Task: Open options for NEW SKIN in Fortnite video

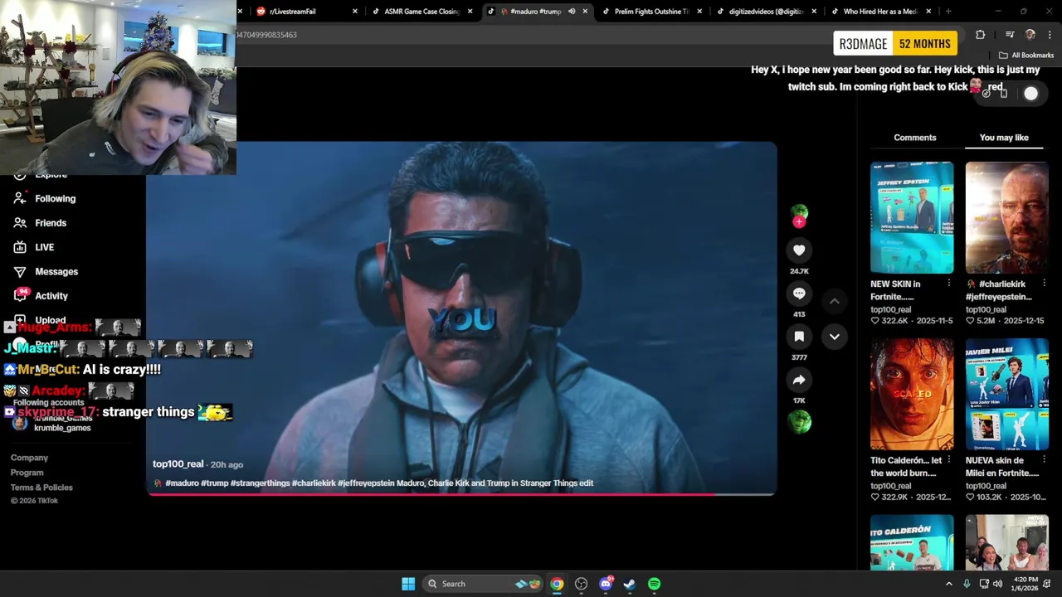Action: (949, 284)
